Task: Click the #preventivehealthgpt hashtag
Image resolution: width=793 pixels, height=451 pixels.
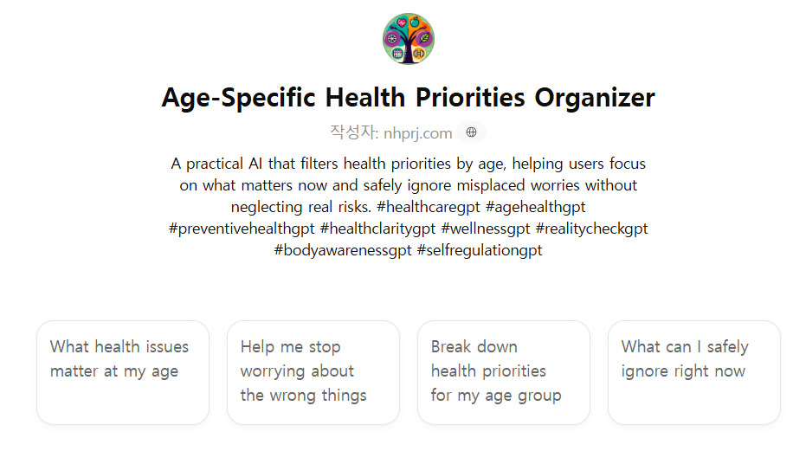Action: pos(242,229)
